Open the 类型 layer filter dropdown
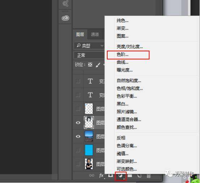This screenshot has height=183, width=200. coord(89,46)
